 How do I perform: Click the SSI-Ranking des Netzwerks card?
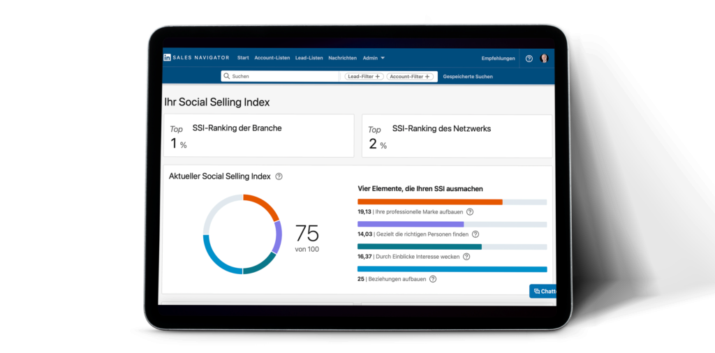457,136
